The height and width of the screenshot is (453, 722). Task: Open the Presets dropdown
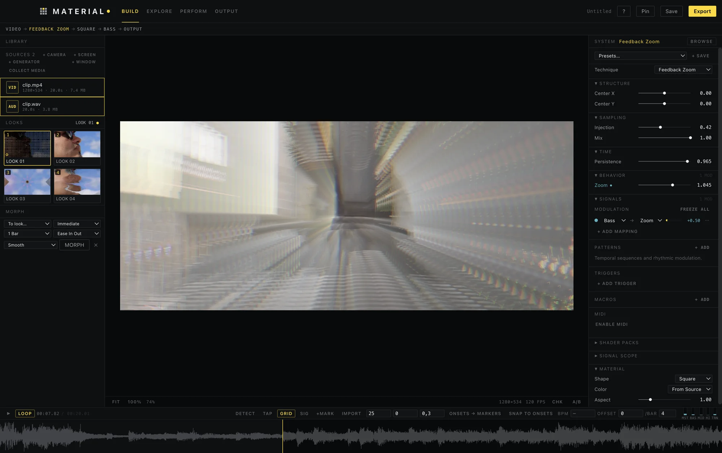640,56
